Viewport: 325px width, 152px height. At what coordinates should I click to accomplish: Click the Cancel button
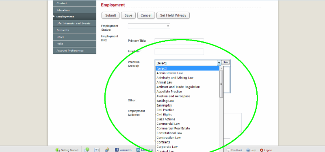coord(146,15)
